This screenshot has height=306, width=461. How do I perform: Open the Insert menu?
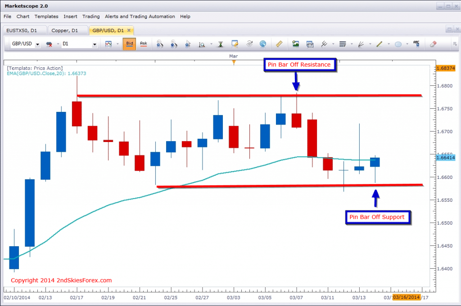(70, 17)
